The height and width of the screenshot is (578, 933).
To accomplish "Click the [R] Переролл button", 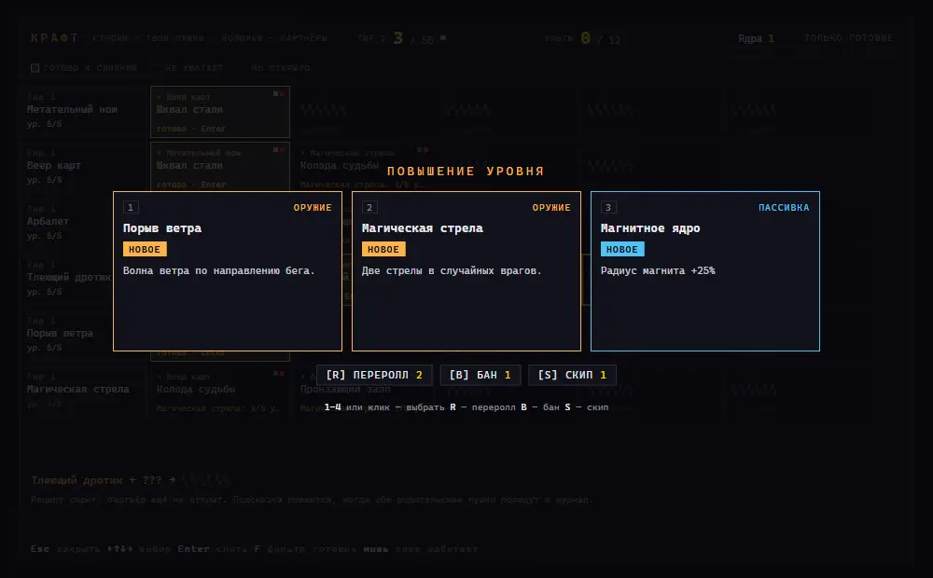I will tap(374, 375).
